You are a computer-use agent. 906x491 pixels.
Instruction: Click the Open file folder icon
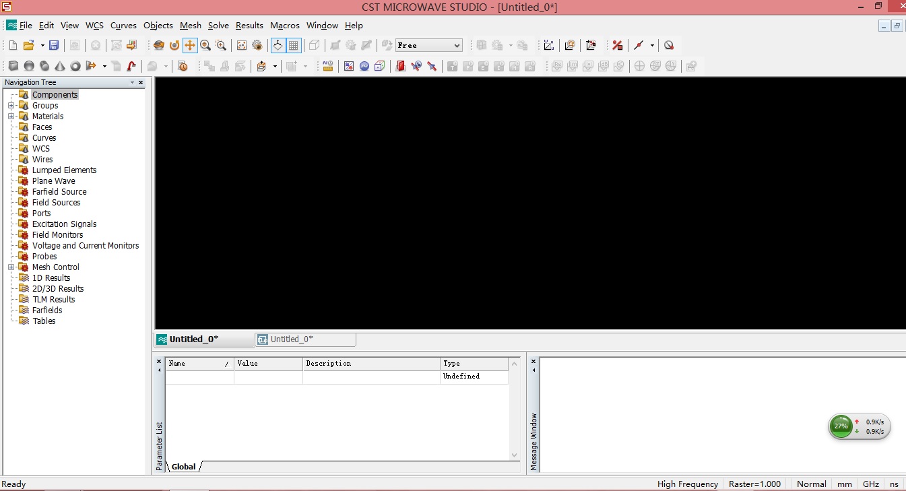28,45
